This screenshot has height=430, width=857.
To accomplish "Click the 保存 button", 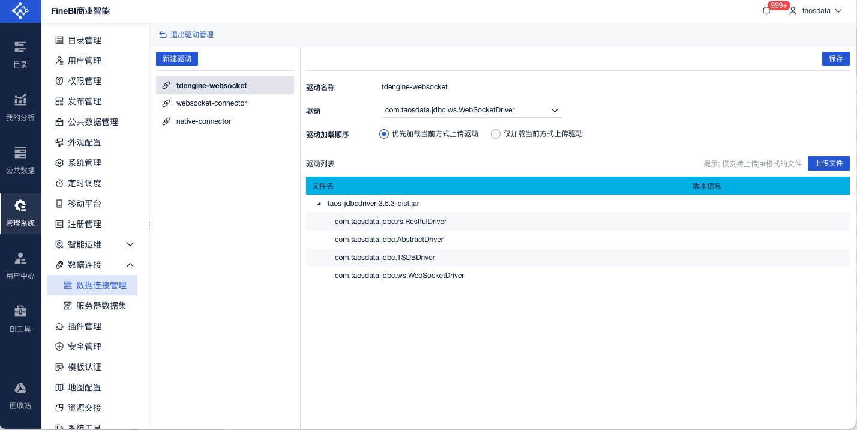I will tap(835, 59).
